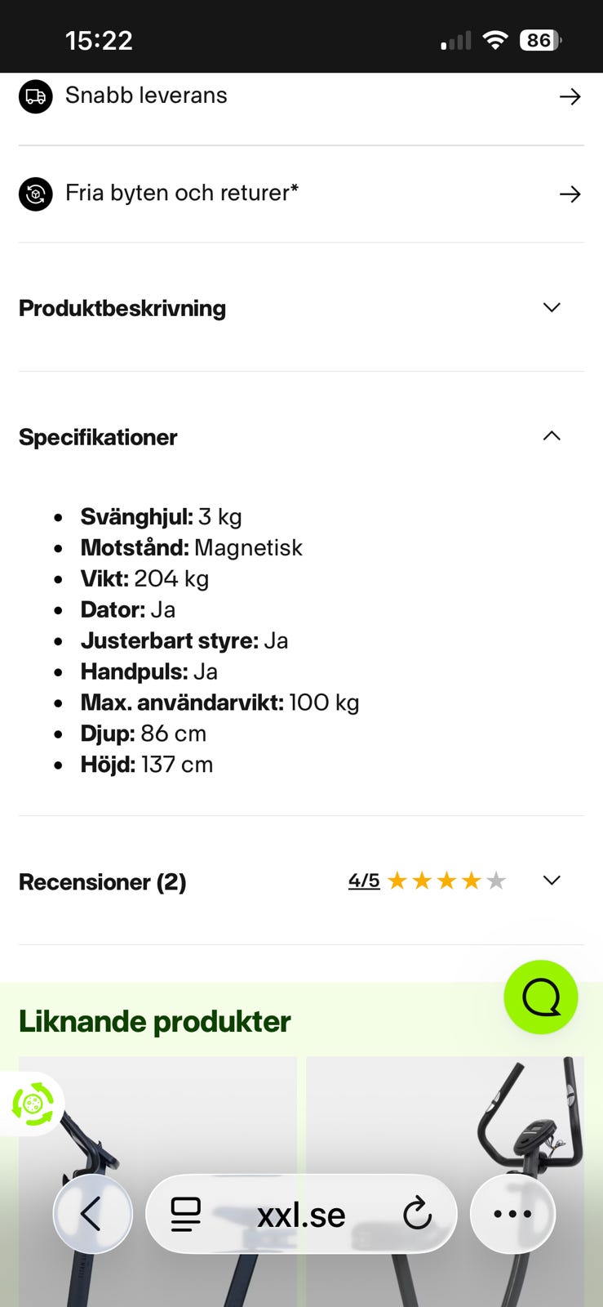Open the browser three-dots more menu

pos(512,1214)
